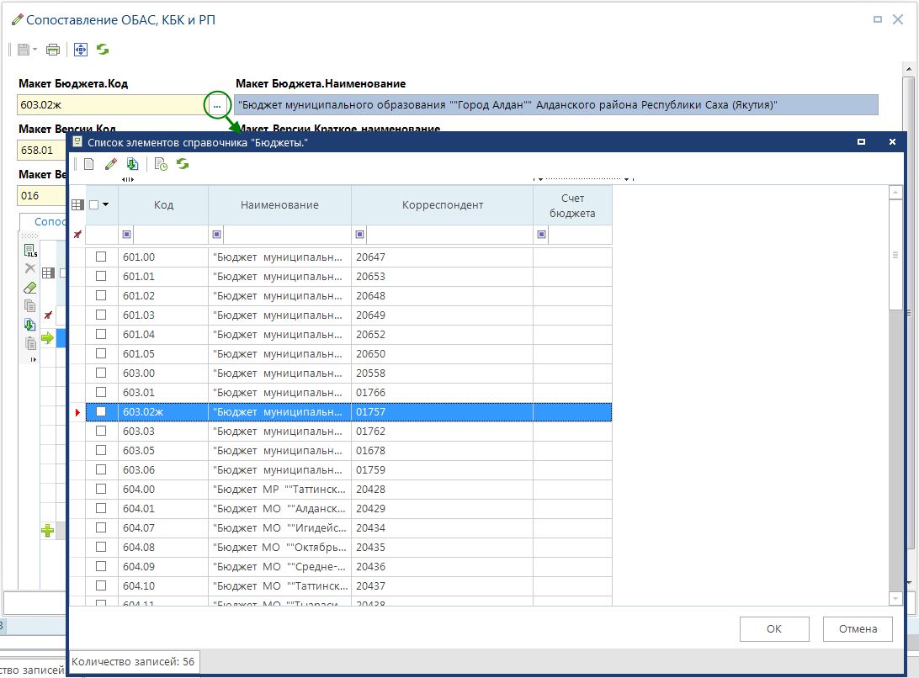
Task: Click the green refresh icon in Бюджеты dialog
Action: (182, 165)
